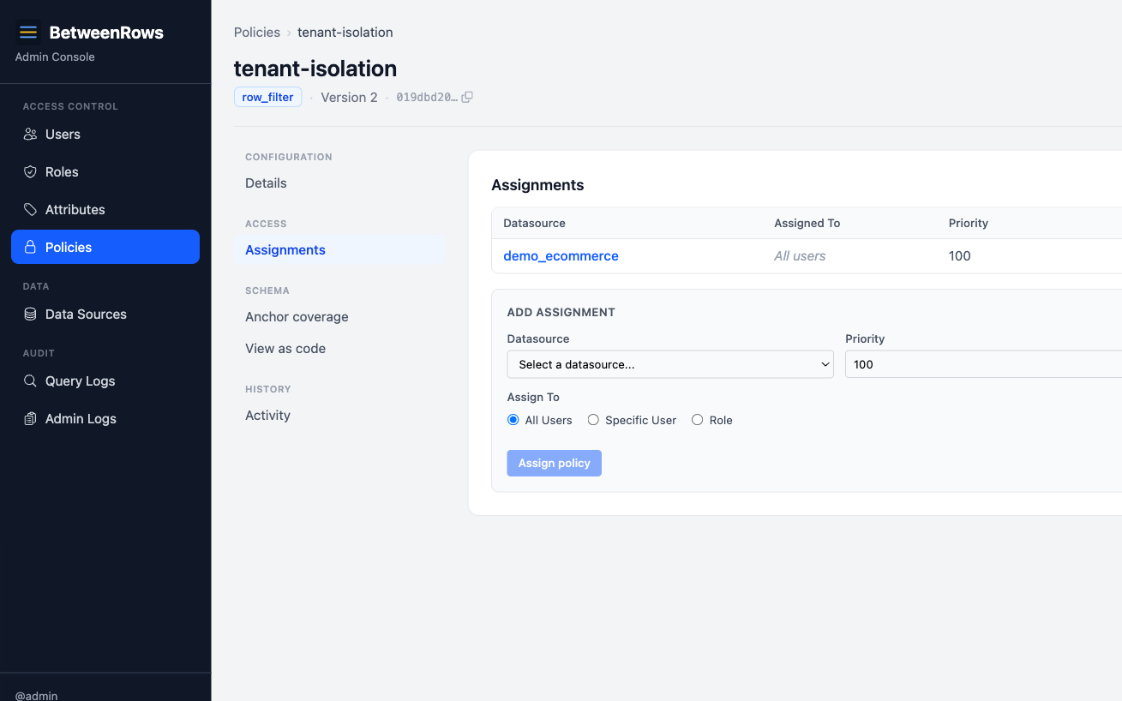Open the View as code section
The image size is (1122, 701).
285,349
